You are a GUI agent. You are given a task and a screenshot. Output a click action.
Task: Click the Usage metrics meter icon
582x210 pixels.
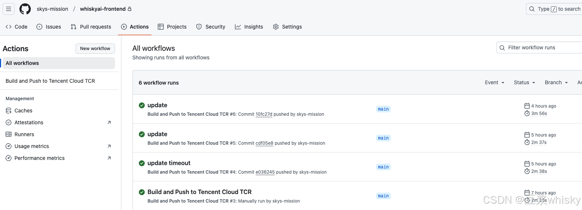(x=9, y=146)
